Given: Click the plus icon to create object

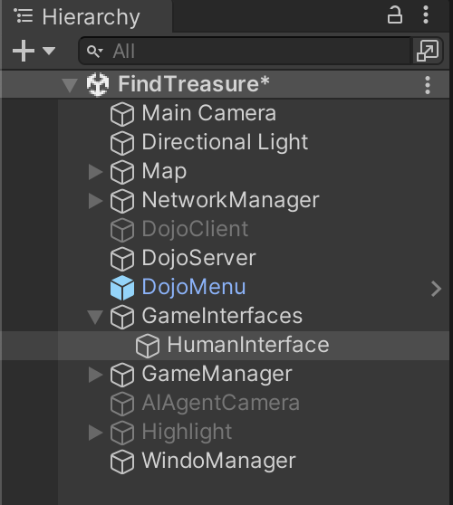Looking at the screenshot, I should tap(24, 51).
